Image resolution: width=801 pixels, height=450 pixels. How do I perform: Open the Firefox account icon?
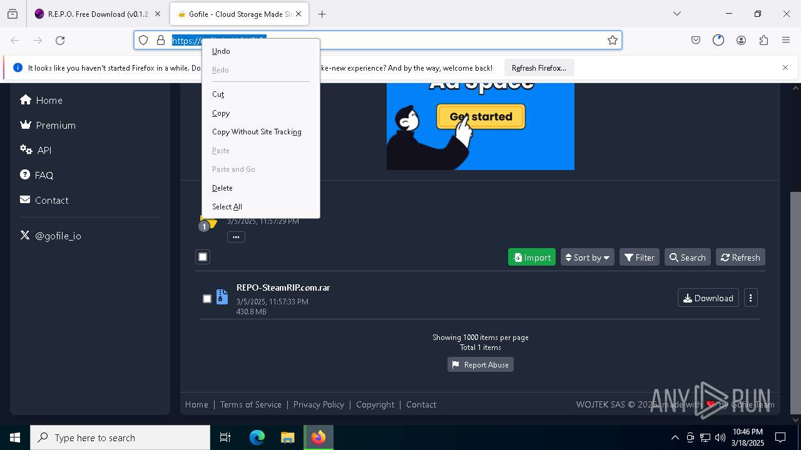[x=741, y=40]
